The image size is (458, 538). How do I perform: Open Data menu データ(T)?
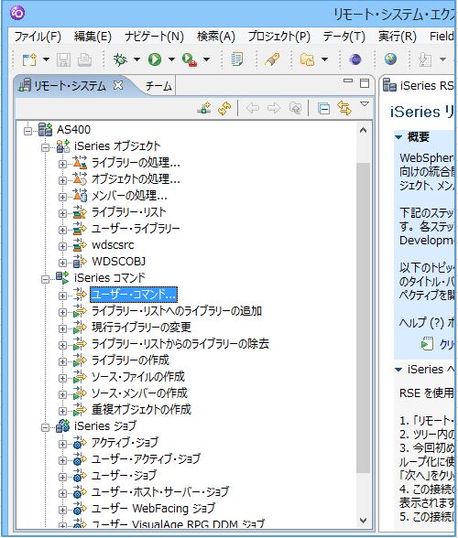point(343,37)
